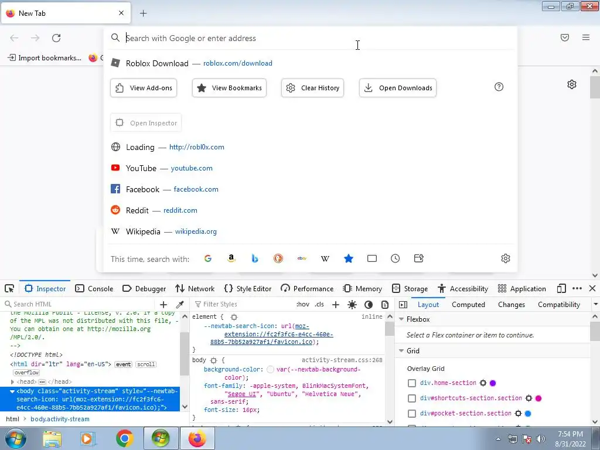Open search settings gear in urlbar dropdown
Viewport: 600px width, 450px height.
506,258
